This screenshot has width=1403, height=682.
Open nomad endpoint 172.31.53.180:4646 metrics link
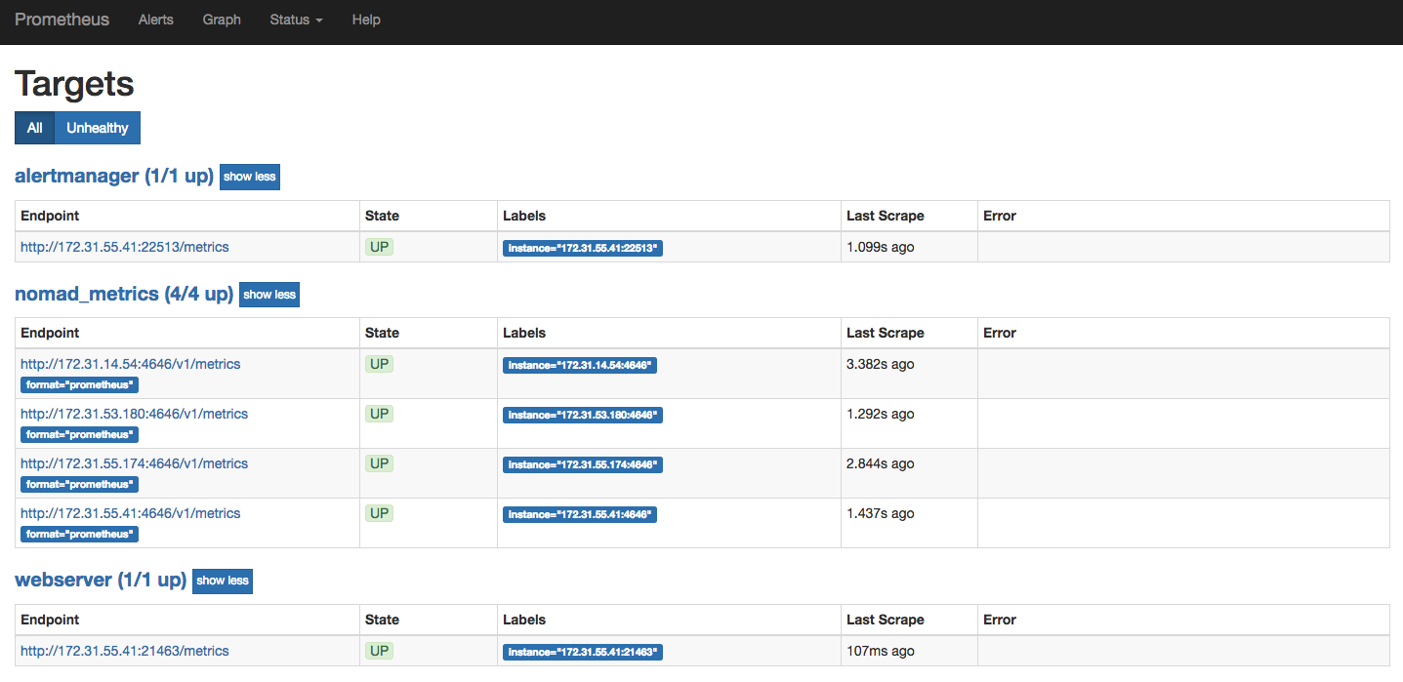coord(134,414)
